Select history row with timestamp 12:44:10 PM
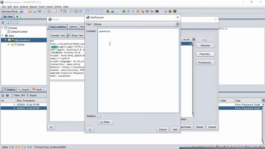The image size is (265, 149). [24, 105]
